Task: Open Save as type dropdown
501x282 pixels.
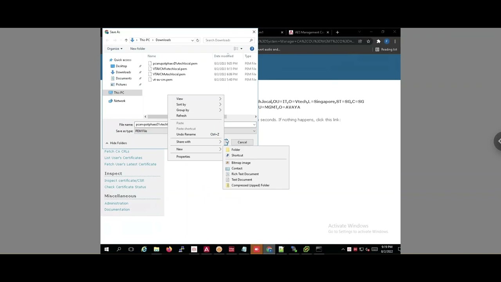Action: pos(254,131)
